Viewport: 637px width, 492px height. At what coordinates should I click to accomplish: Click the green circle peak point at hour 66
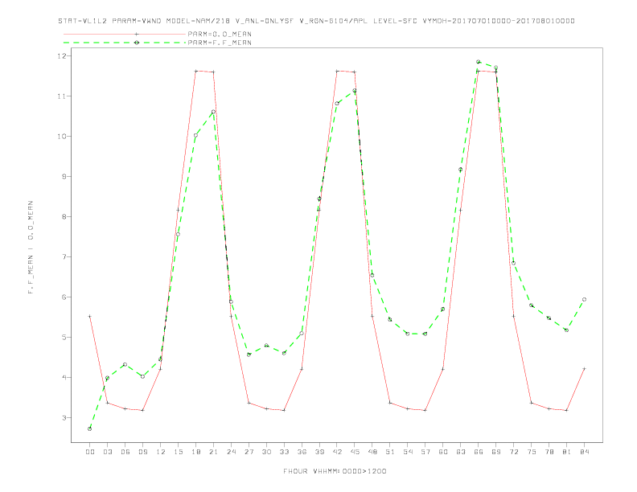[479, 62]
